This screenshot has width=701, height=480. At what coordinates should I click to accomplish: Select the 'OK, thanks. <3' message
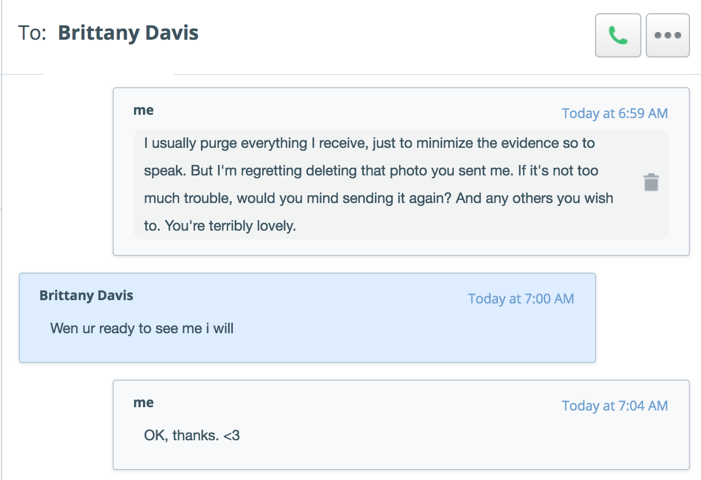192,436
